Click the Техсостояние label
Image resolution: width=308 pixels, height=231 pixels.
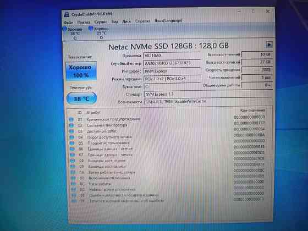[80, 57]
